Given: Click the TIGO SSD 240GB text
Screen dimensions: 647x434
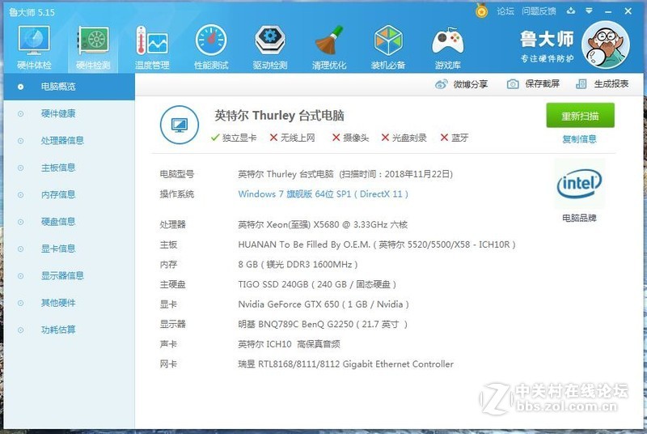Looking at the screenshot, I should (x=317, y=284).
